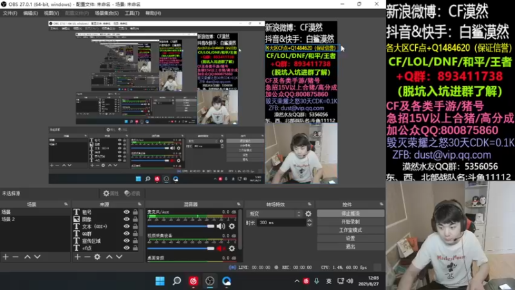Open the 视频采集设备 audio settings gear

232,249
